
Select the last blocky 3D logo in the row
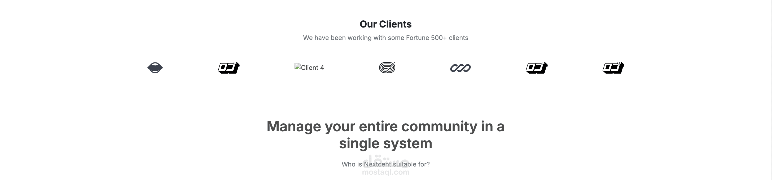613,68
